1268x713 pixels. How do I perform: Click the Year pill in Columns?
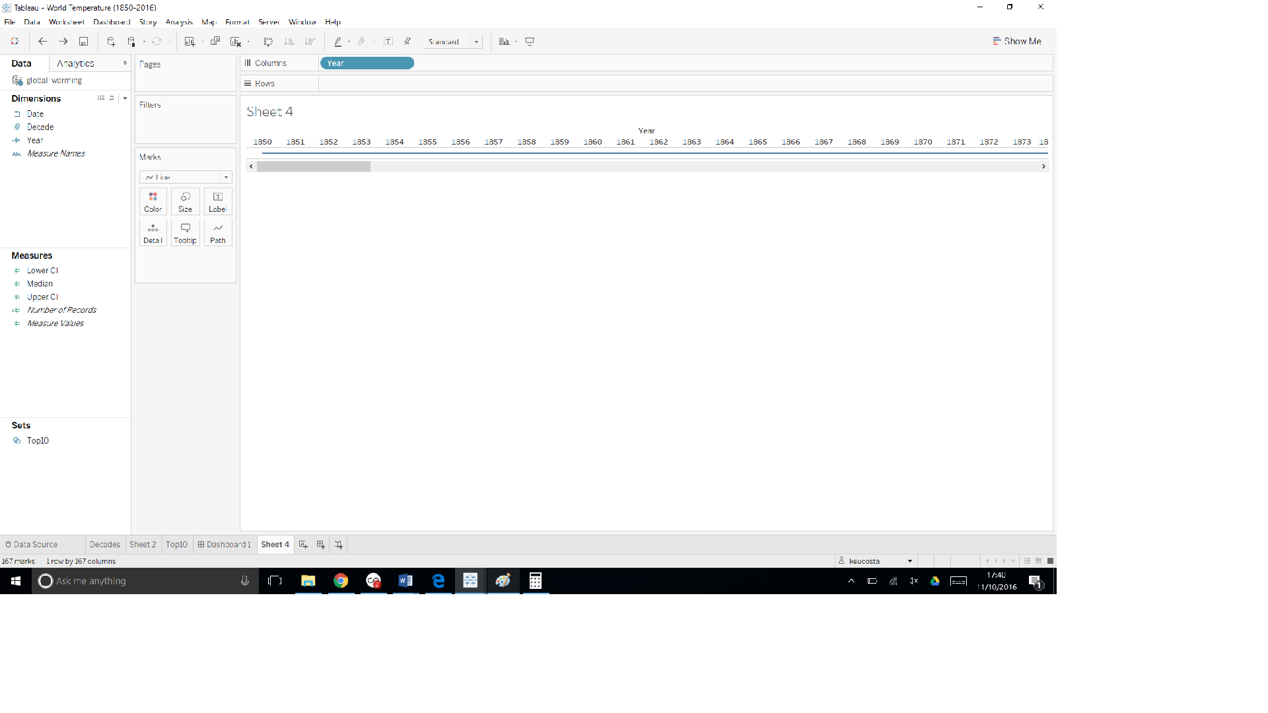pos(367,63)
